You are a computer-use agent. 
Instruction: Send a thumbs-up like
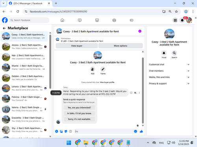pos(141,131)
